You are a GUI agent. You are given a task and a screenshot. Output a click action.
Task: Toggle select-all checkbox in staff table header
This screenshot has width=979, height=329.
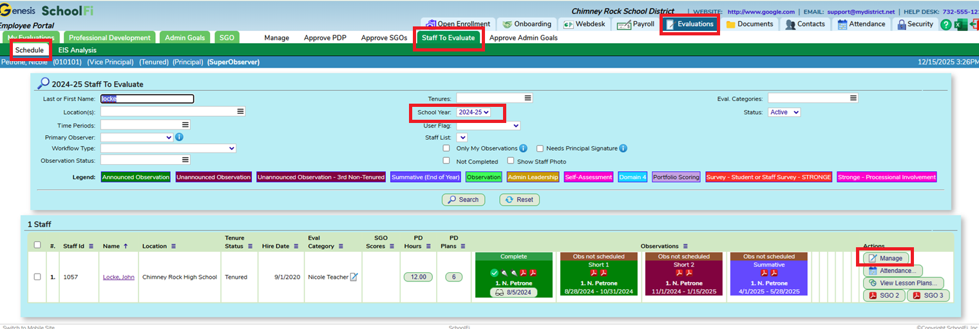[37, 245]
